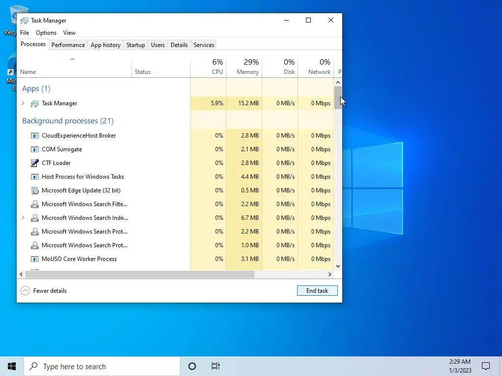
Task: Expand Microsoft Windows Search Indexer row
Action: point(23,218)
